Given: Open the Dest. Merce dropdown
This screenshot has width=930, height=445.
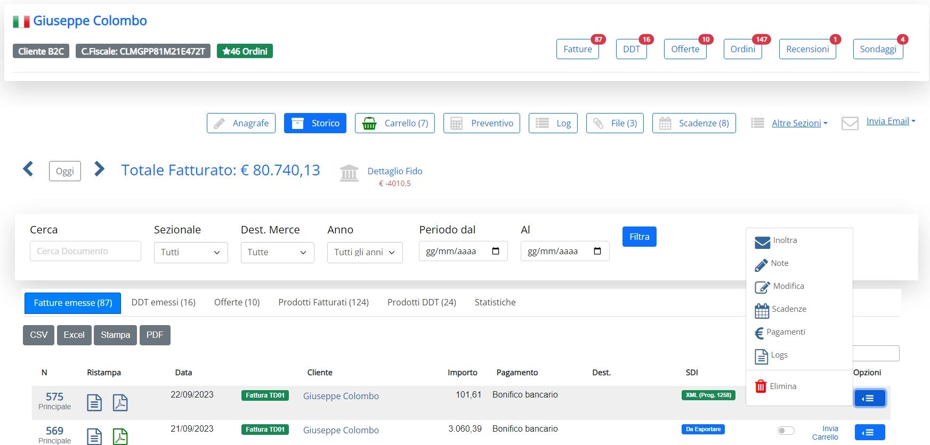Looking at the screenshot, I should pyautogui.click(x=277, y=253).
